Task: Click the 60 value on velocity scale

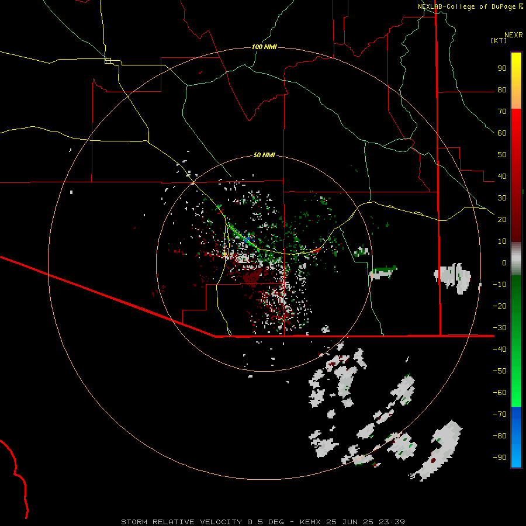Action: (502, 133)
